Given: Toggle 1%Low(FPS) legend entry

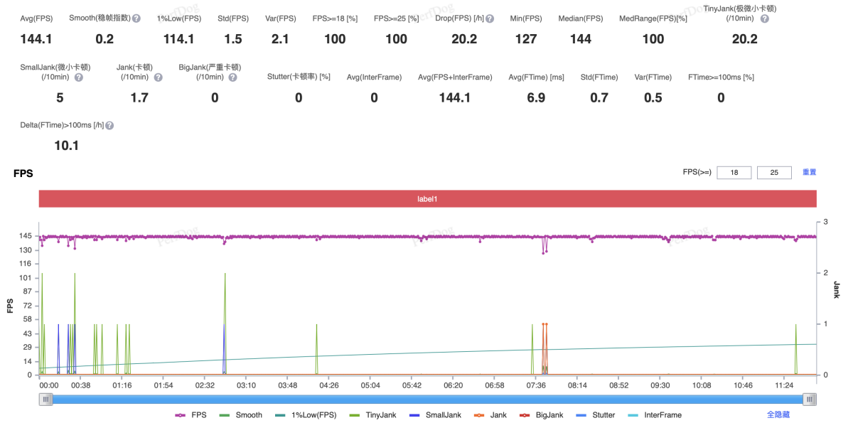Looking at the screenshot, I should [306, 415].
